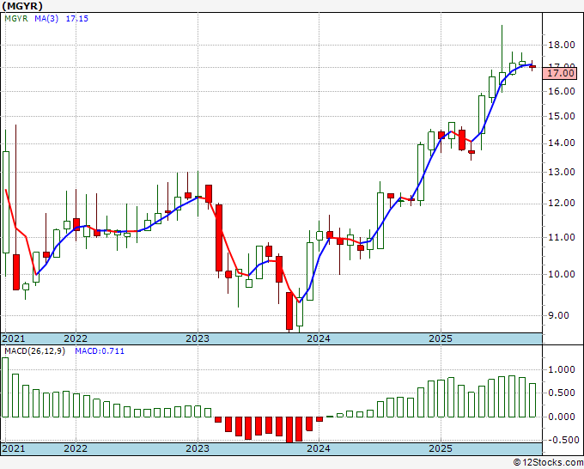Click 2021 on the price chart timeline
Viewport: 584px width, 469px height.
14,338
